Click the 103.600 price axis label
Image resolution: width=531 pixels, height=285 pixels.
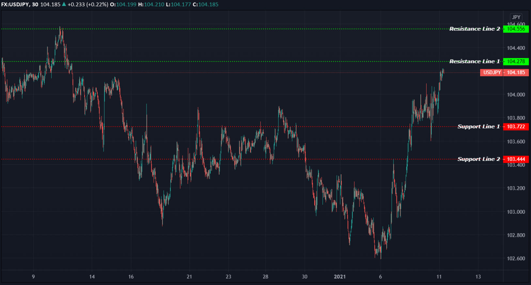coord(516,142)
